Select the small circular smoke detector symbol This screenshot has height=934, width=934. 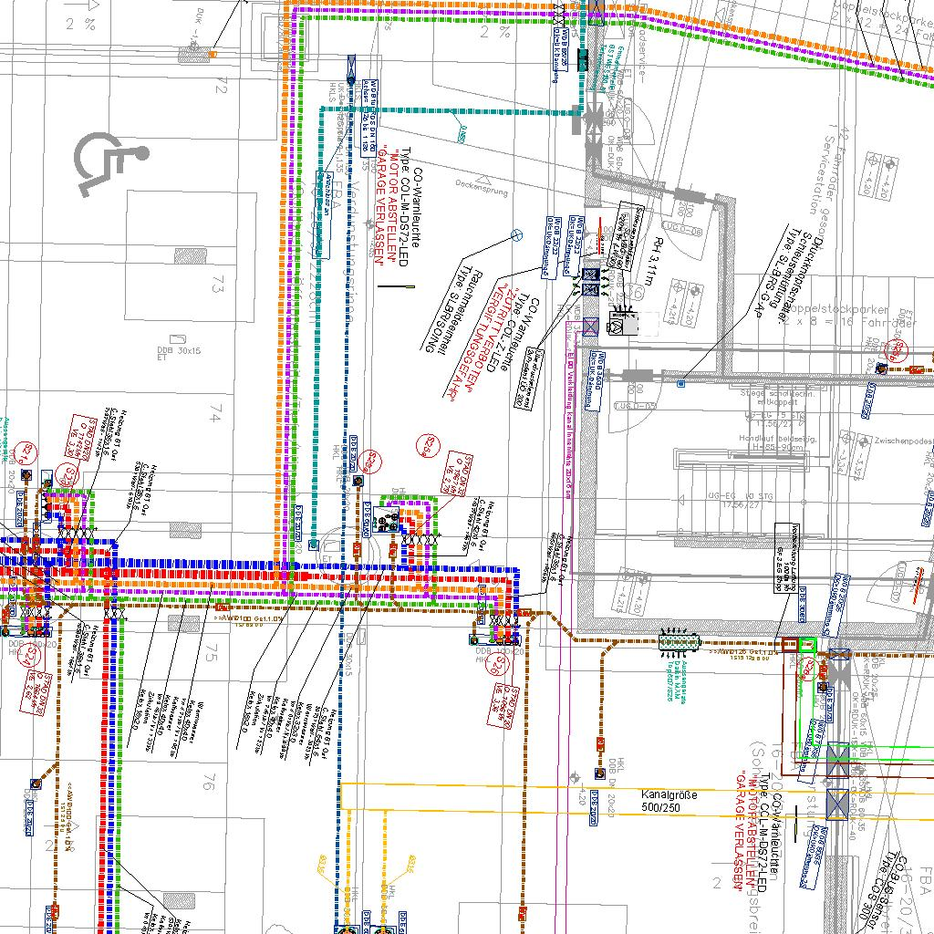tap(517, 234)
